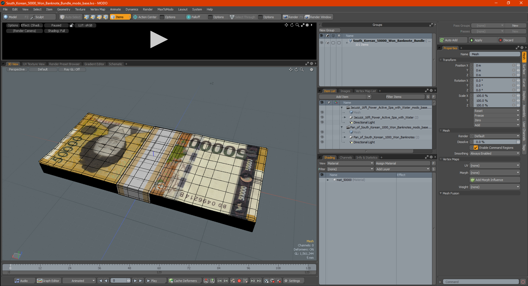Toggle visibility of Fan scene Directional Light
Viewport: 528px width, 286px height.
click(322, 142)
